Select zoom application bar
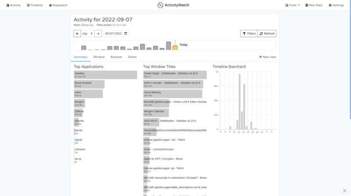The height and width of the screenshot is (196, 351). tap(88, 94)
